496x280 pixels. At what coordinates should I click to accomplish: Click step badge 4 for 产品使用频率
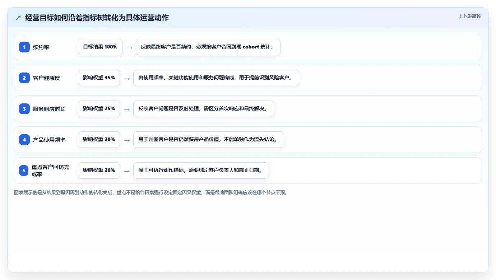pyautogui.click(x=24, y=140)
